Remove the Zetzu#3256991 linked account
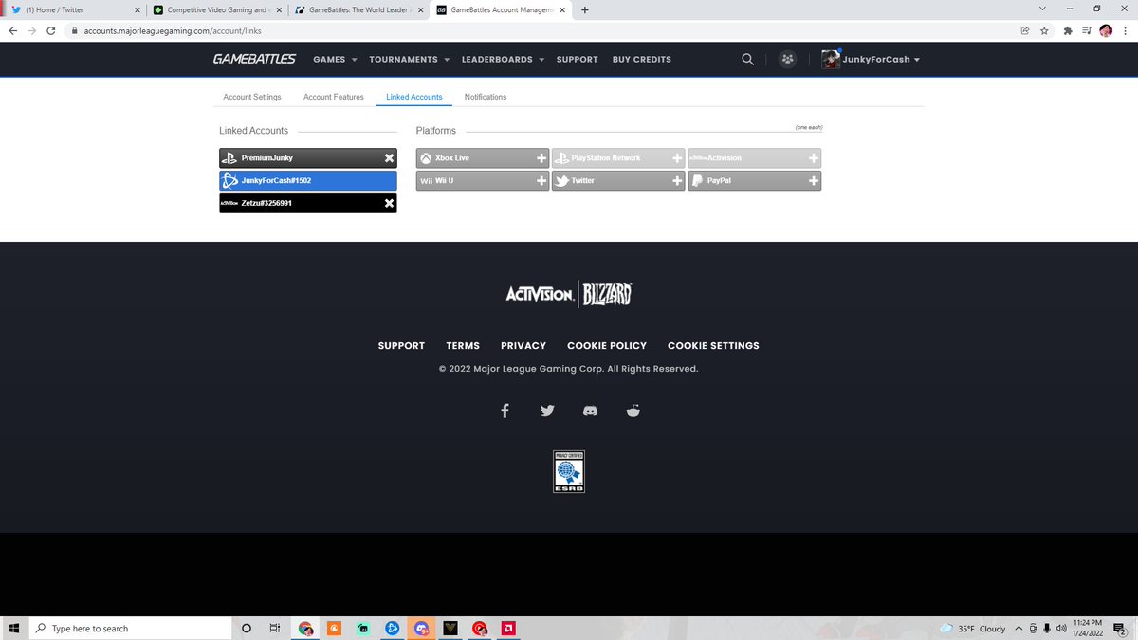The width and height of the screenshot is (1138, 640). coord(389,203)
